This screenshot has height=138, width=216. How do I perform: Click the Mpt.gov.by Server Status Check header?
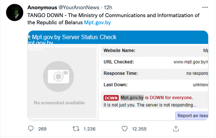(x=74, y=37)
